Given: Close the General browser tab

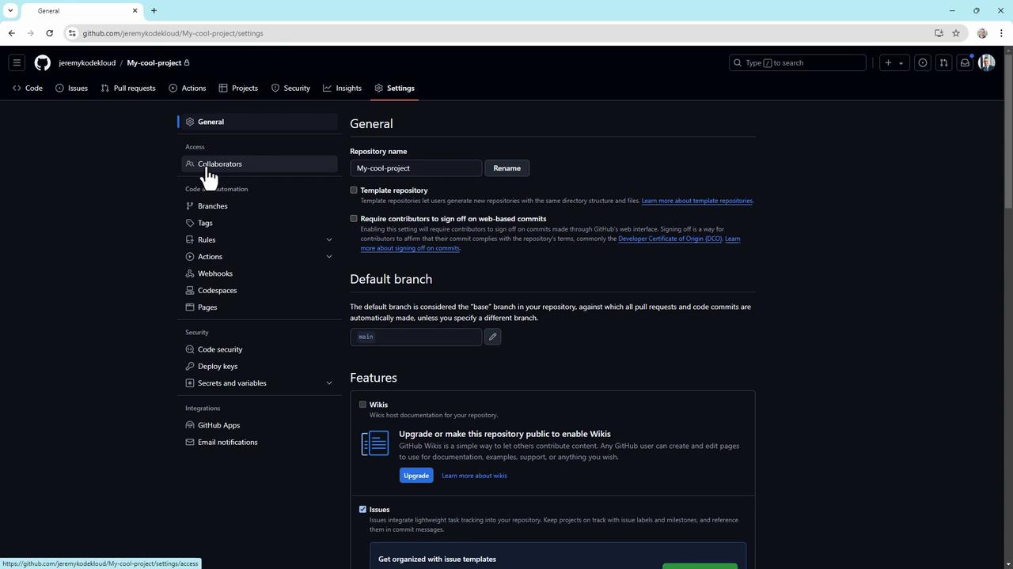Looking at the screenshot, I should click(x=135, y=10).
